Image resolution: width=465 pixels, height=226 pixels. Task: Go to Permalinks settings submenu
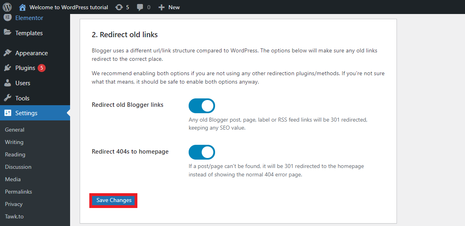pyautogui.click(x=18, y=192)
